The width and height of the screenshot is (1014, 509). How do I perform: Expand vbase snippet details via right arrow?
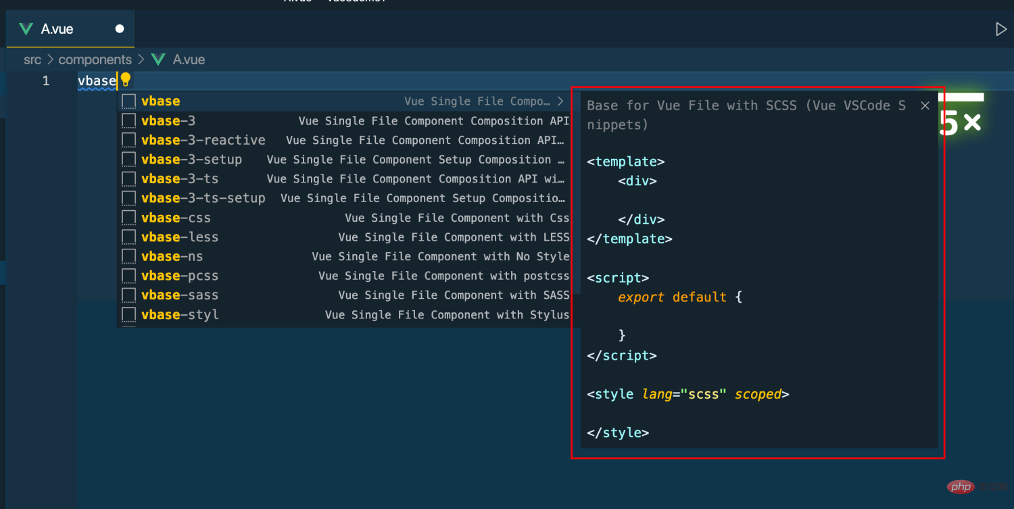point(561,100)
